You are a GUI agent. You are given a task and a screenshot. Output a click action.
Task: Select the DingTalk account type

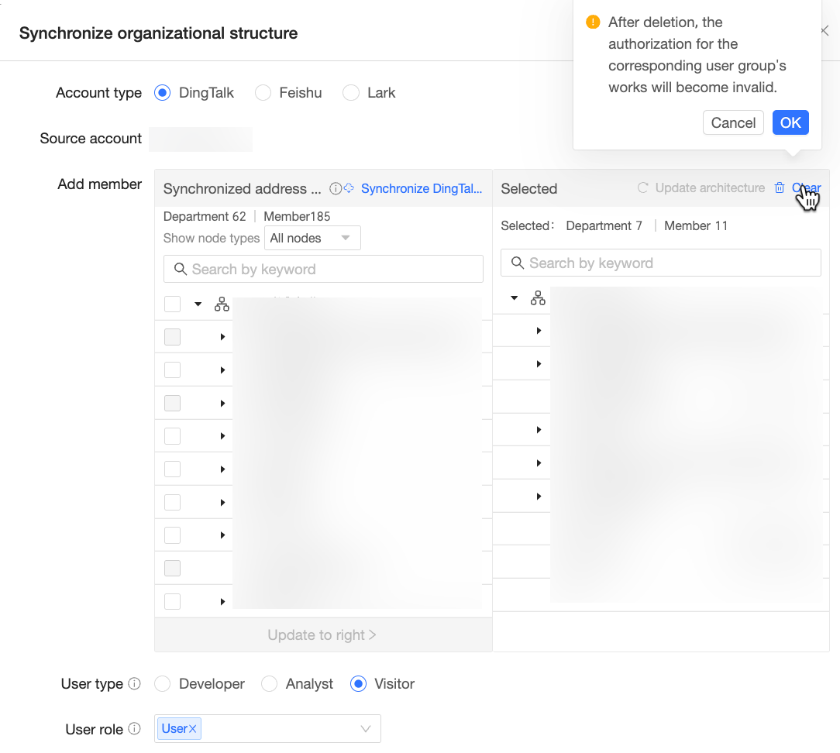[162, 93]
